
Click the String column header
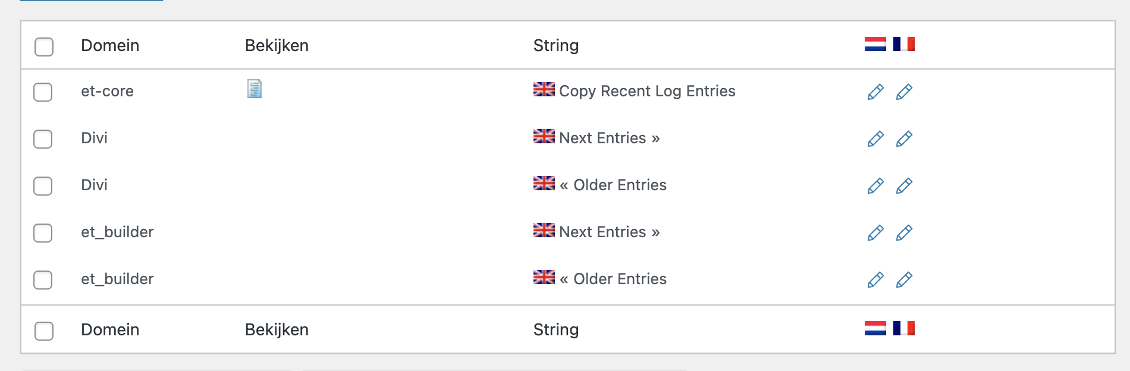click(556, 46)
